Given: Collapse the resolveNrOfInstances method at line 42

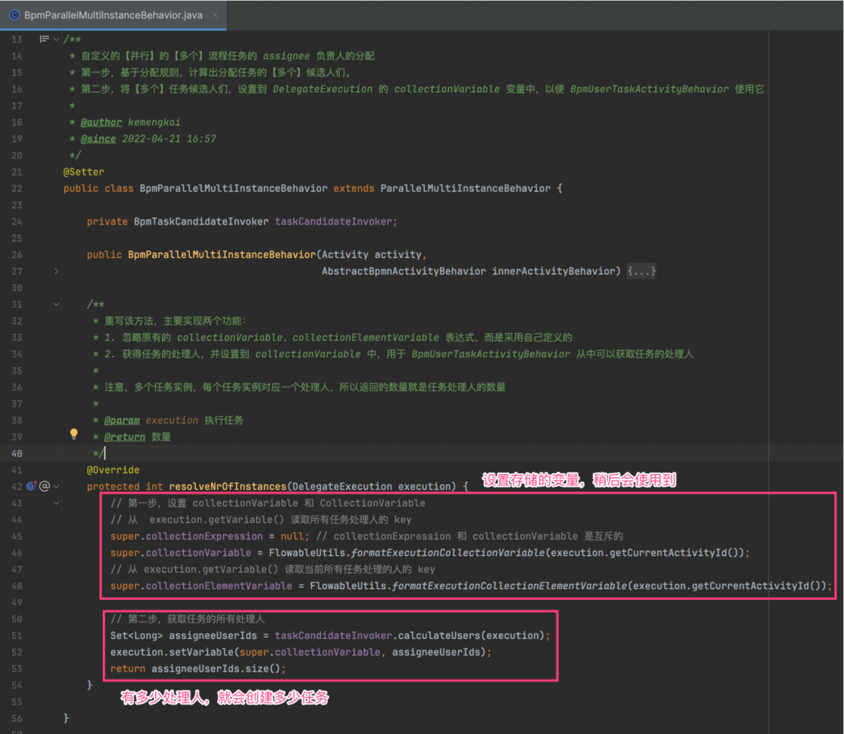Looking at the screenshot, I should pos(56,486).
